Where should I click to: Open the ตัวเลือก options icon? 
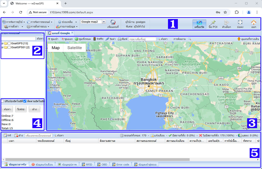227,24
